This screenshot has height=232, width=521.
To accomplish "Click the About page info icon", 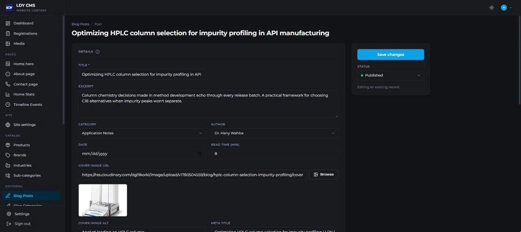I will click(x=8, y=74).
